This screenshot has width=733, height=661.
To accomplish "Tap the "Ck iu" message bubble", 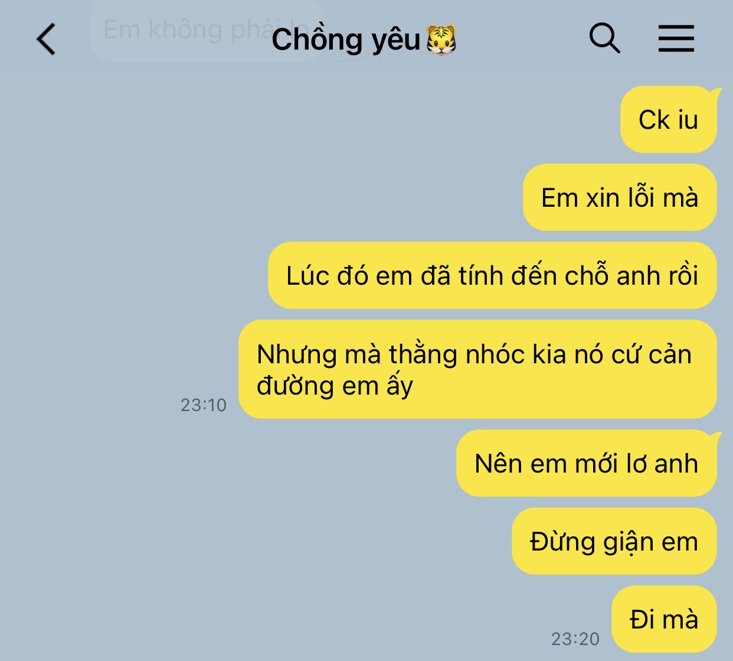I will click(x=669, y=119).
